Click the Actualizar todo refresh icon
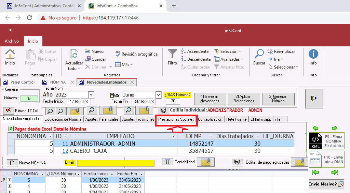350x193 pixels. coord(74,55)
